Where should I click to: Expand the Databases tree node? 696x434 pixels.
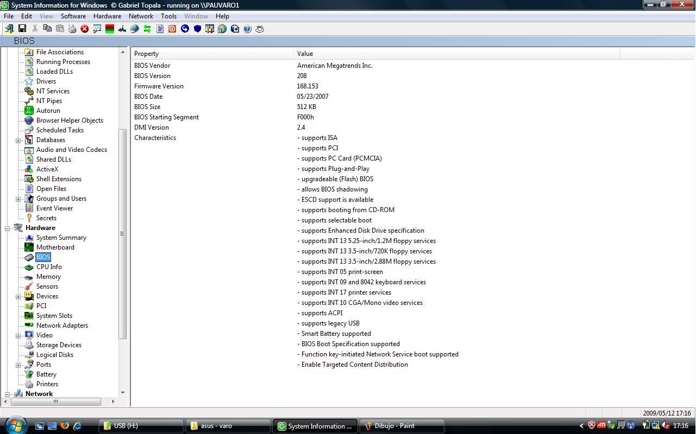(x=18, y=141)
